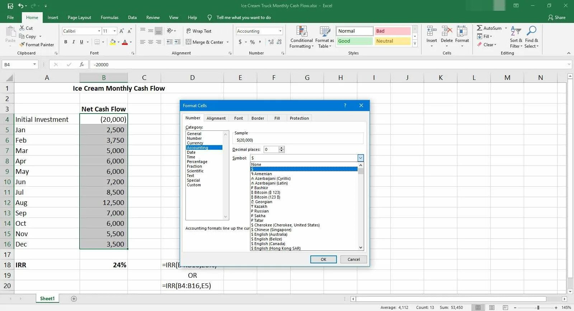The image size is (574, 311).
Task: Open Format as Table gallery
Action: [x=325, y=37]
